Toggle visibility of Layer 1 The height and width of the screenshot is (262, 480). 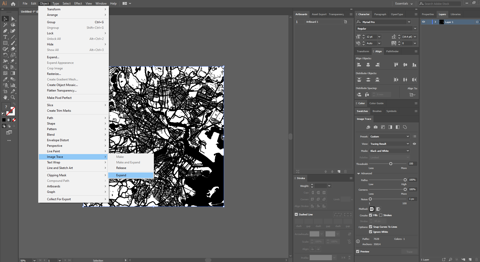[x=424, y=22]
